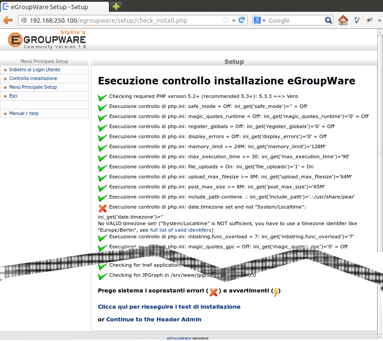Reload the page using the refresh icon
Viewport: 383px width, 341px height.
coord(242,21)
